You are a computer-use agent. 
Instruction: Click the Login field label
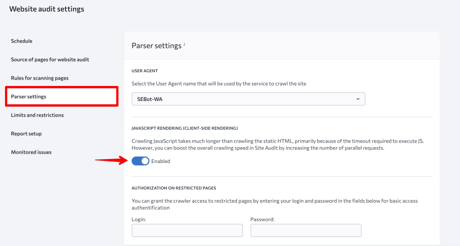[x=139, y=219]
